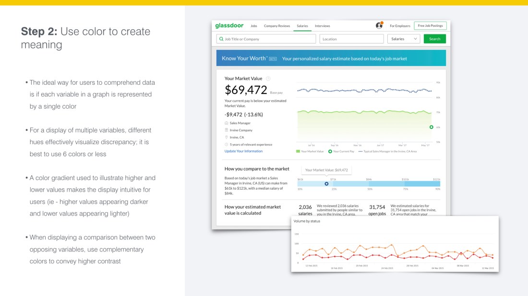Click the Irvine, CA location pin icon
The image size is (528, 296).
227,137
